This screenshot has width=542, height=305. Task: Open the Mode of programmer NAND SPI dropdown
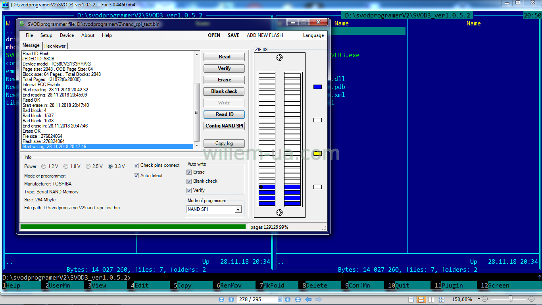(238, 209)
